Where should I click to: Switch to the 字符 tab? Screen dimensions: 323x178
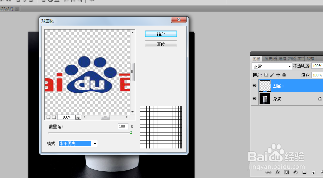[301, 59]
